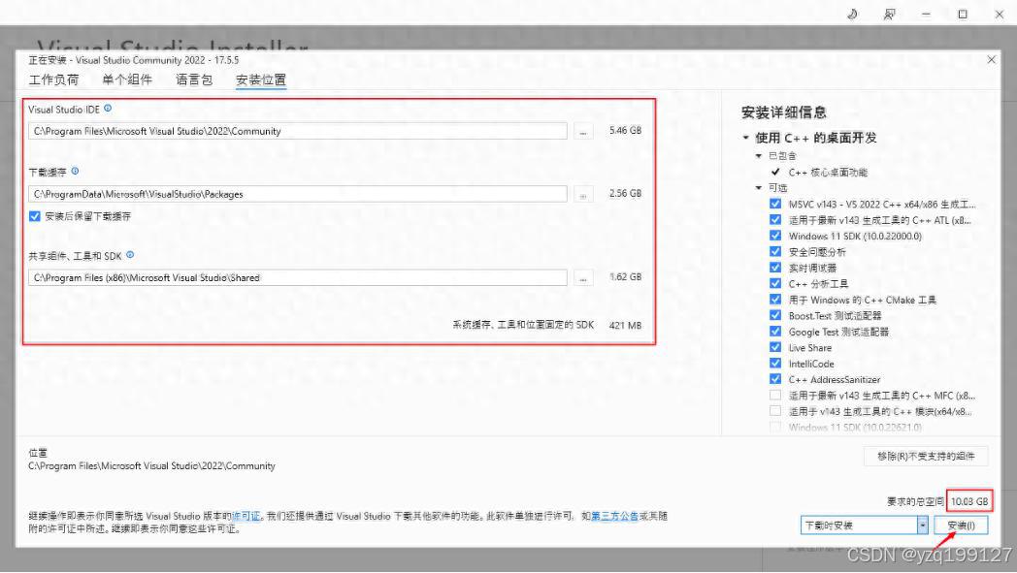Viewport: 1017px width, 573px height.
Task: Uncheck 安全问题分析 component
Action: [x=775, y=251]
